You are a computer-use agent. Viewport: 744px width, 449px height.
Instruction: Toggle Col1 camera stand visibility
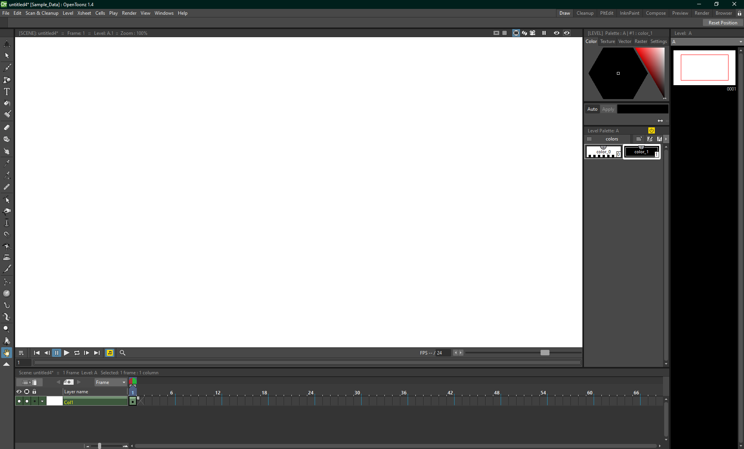[27, 401]
